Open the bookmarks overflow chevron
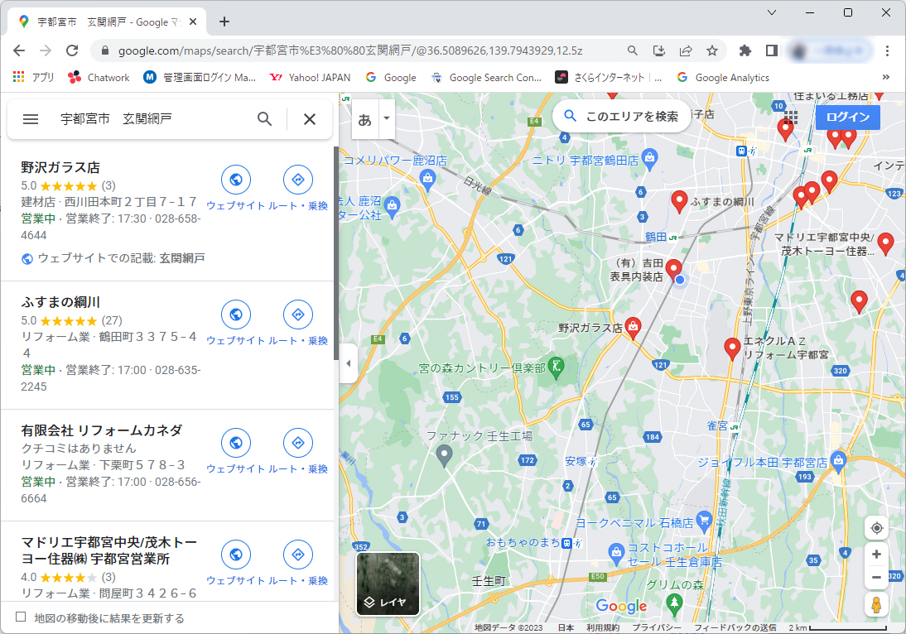This screenshot has height=634, width=906. point(885,77)
